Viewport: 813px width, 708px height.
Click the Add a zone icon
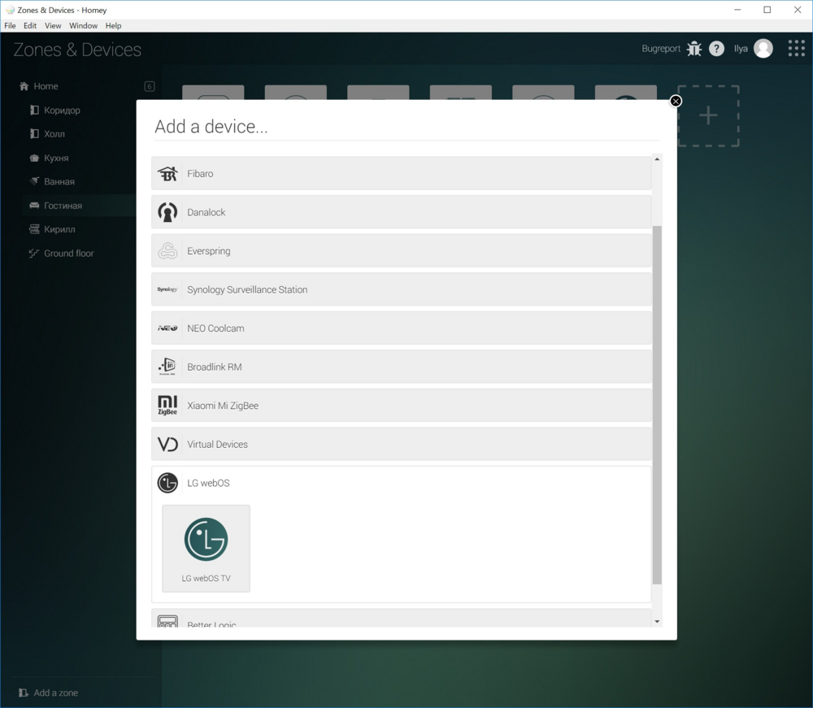tap(24, 693)
